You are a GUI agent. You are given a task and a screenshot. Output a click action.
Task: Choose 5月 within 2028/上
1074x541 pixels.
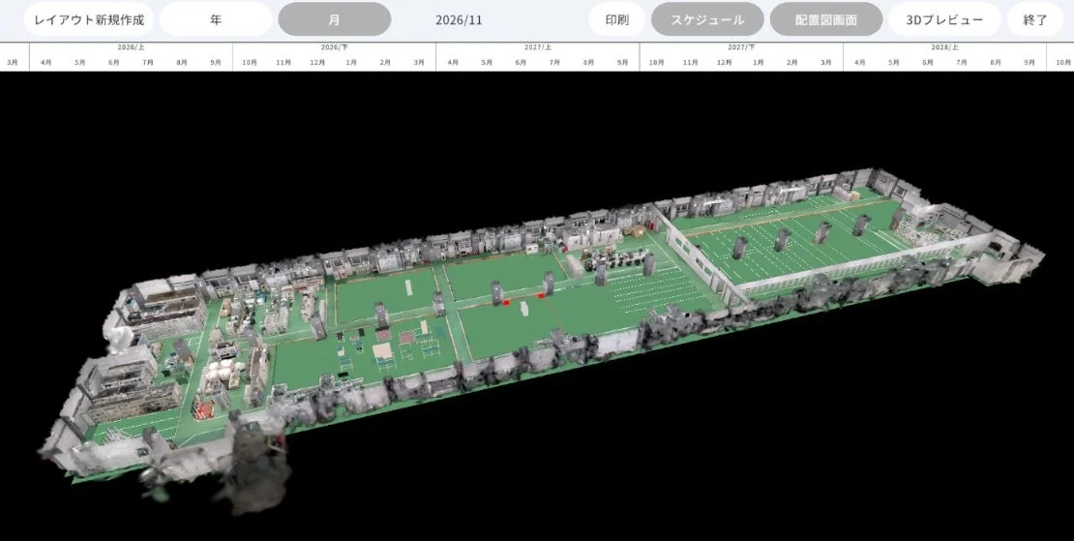tap(894, 62)
